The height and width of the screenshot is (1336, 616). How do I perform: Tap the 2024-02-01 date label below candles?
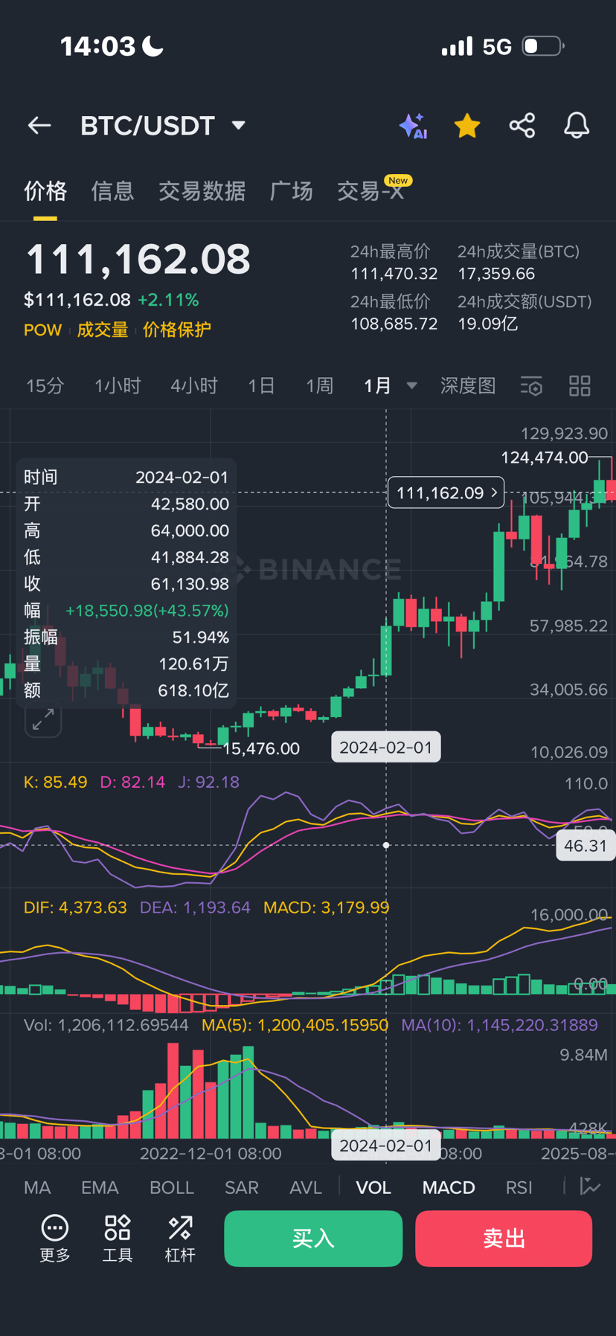click(x=386, y=748)
